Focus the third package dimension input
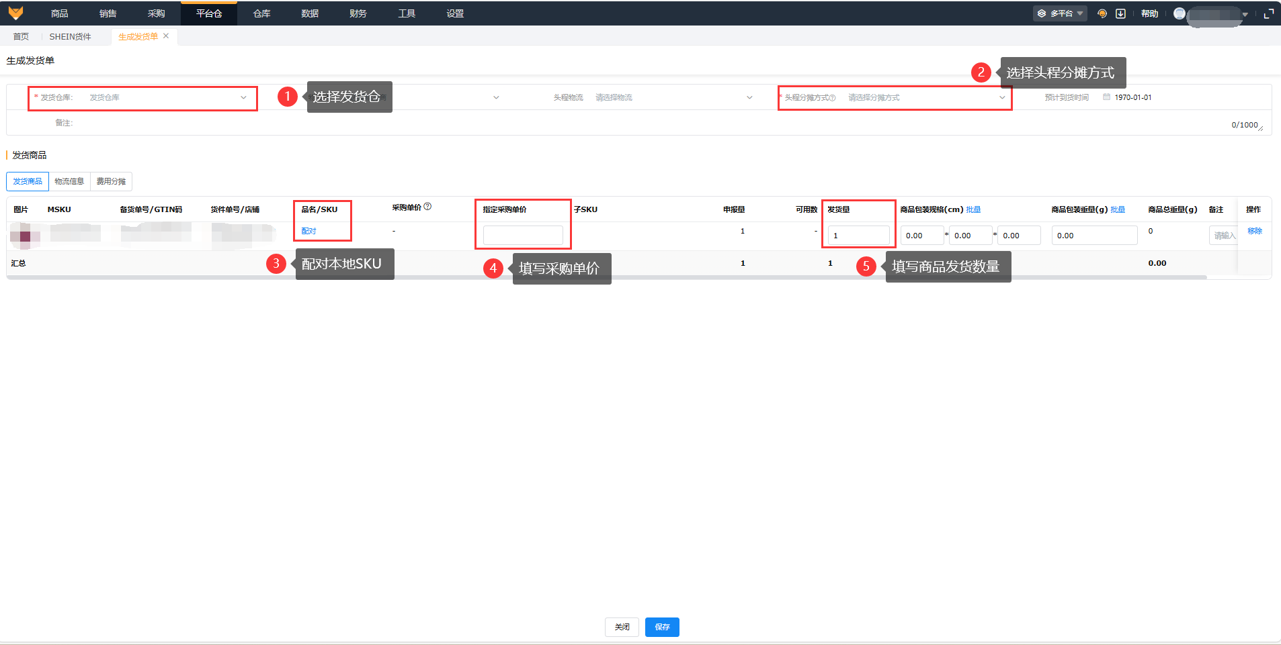 1019,236
